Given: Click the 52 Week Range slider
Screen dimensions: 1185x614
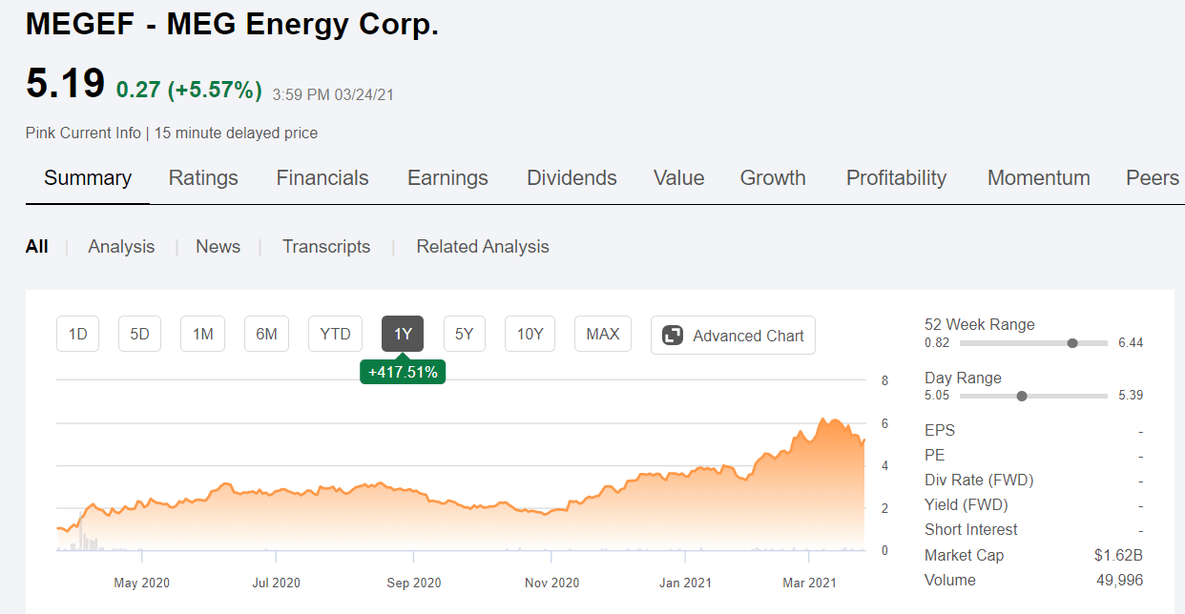Looking at the screenshot, I should click(x=1034, y=343).
